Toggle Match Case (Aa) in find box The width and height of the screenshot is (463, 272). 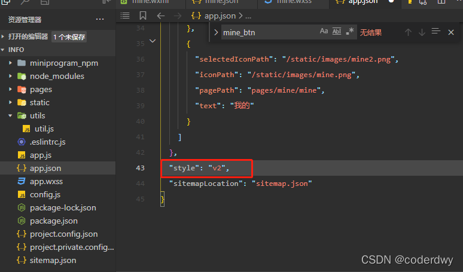pyautogui.click(x=324, y=31)
